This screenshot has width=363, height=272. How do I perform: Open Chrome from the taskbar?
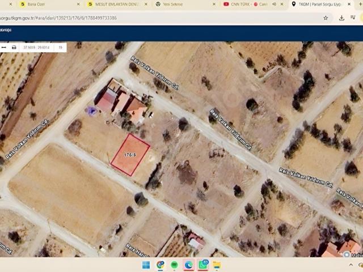pyautogui.click(x=161, y=265)
